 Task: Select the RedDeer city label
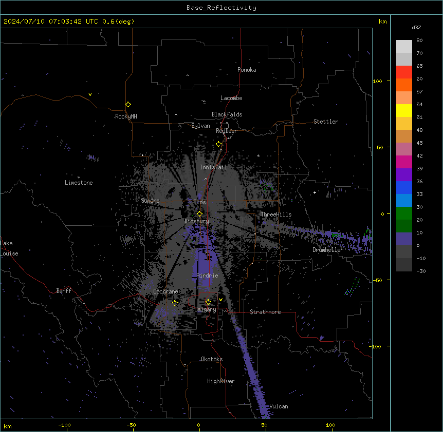tap(226, 131)
